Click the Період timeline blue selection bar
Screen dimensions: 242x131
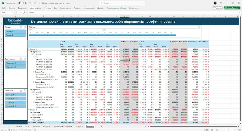click(x=102, y=35)
